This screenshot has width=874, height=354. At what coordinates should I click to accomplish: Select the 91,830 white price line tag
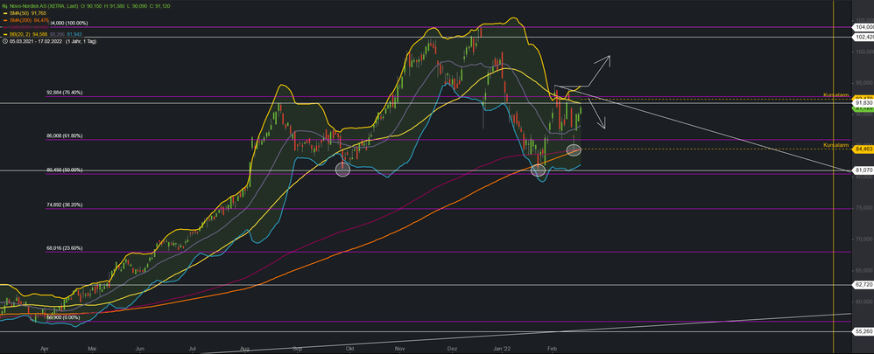[862, 104]
